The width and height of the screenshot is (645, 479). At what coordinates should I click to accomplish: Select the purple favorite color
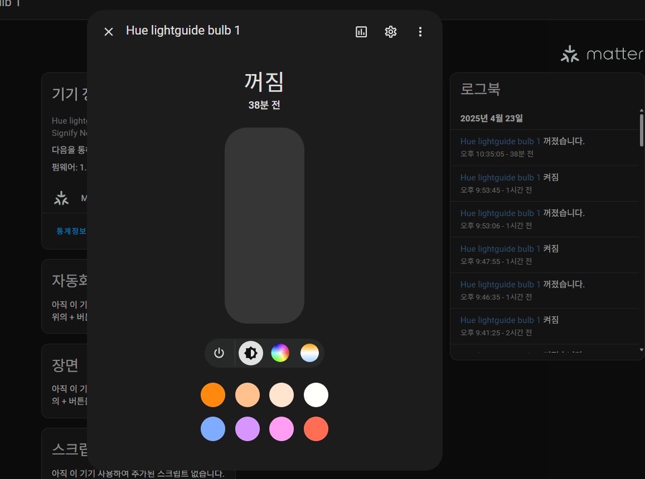pos(248,429)
